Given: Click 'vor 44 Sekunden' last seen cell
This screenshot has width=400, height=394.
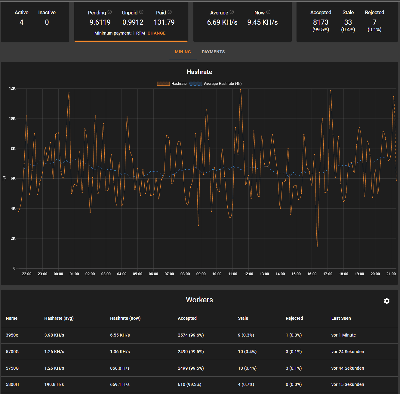Looking at the screenshot, I should pyautogui.click(x=348, y=368).
